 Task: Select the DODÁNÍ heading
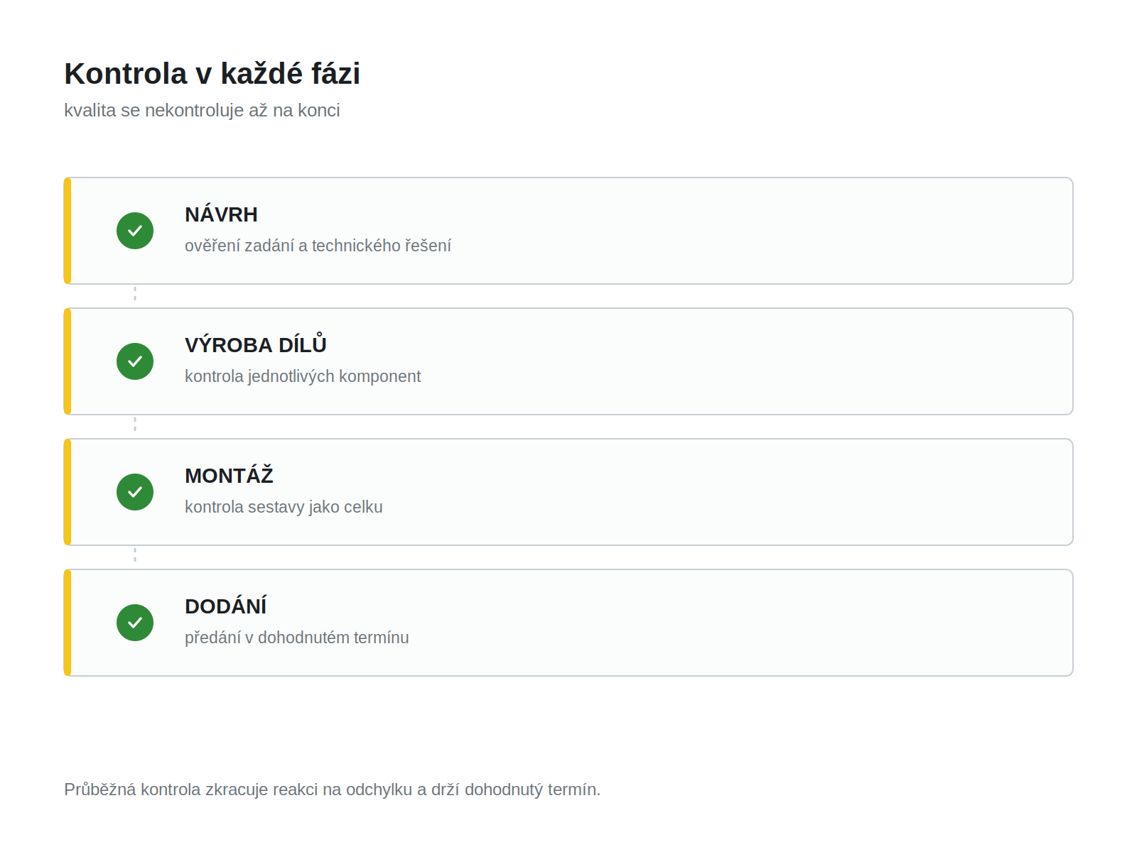226,606
